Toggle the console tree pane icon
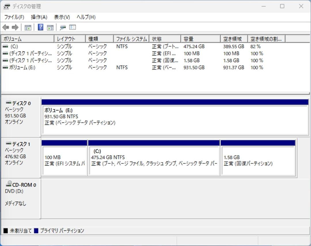The image size is (311, 246). pos(28,27)
